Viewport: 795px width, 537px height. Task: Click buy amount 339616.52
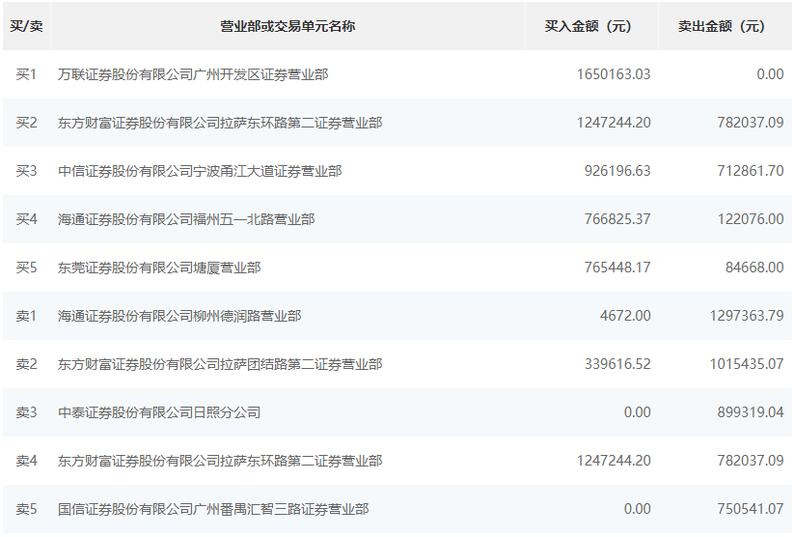(x=617, y=364)
